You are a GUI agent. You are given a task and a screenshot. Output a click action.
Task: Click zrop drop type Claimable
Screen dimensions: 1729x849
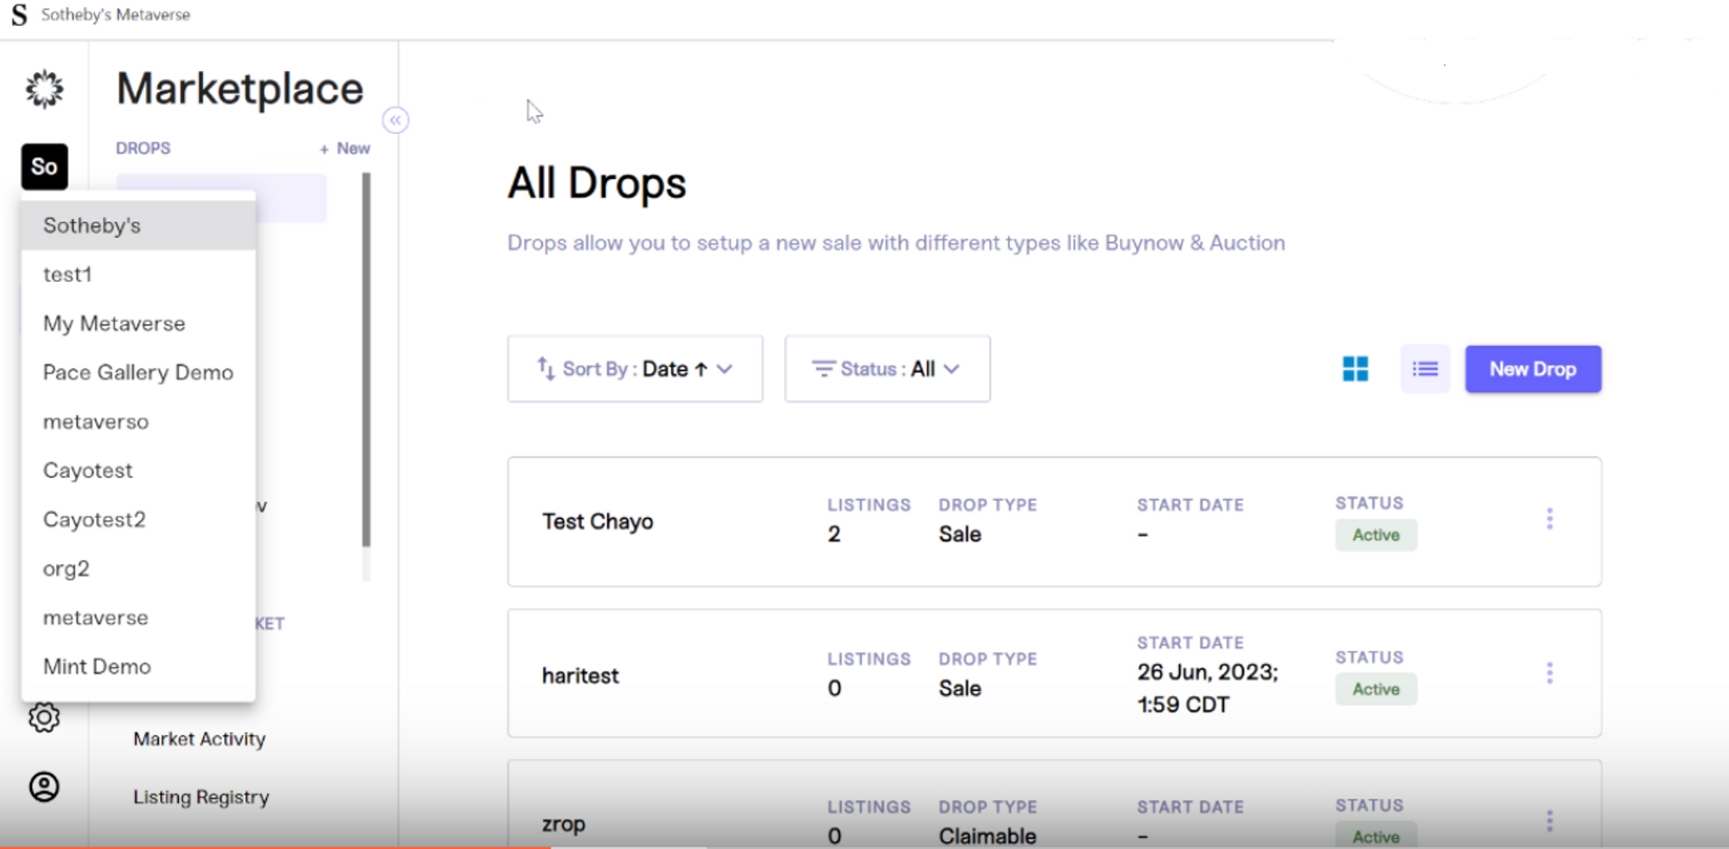point(987,836)
